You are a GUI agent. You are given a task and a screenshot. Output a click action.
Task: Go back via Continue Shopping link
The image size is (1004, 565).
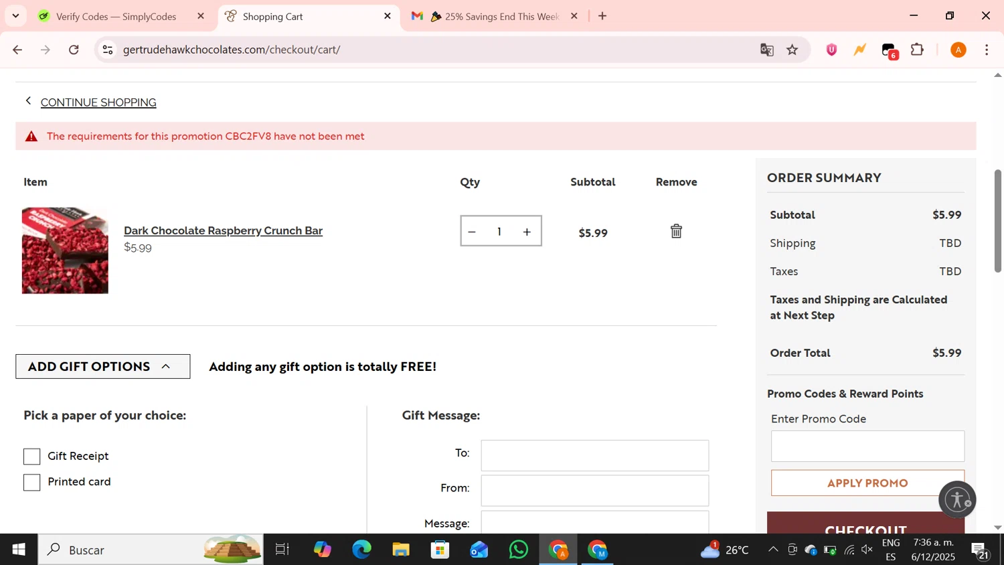click(x=98, y=102)
